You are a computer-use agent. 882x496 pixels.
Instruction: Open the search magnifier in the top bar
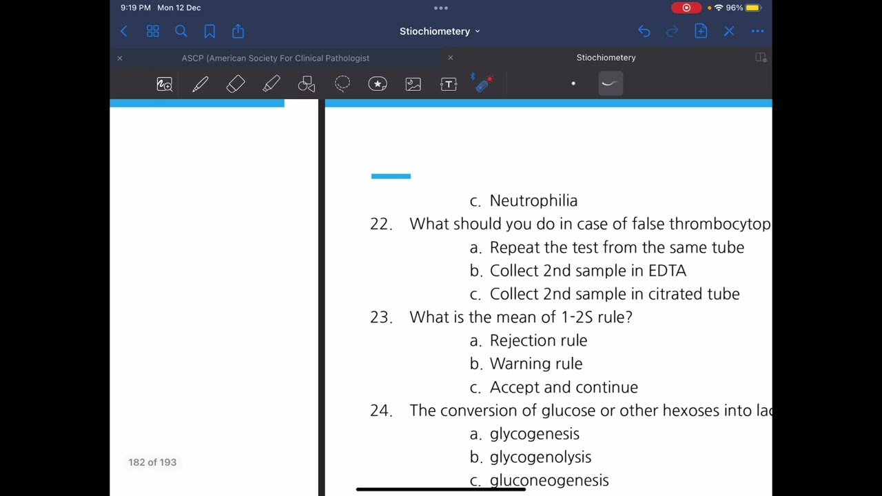[x=181, y=31]
